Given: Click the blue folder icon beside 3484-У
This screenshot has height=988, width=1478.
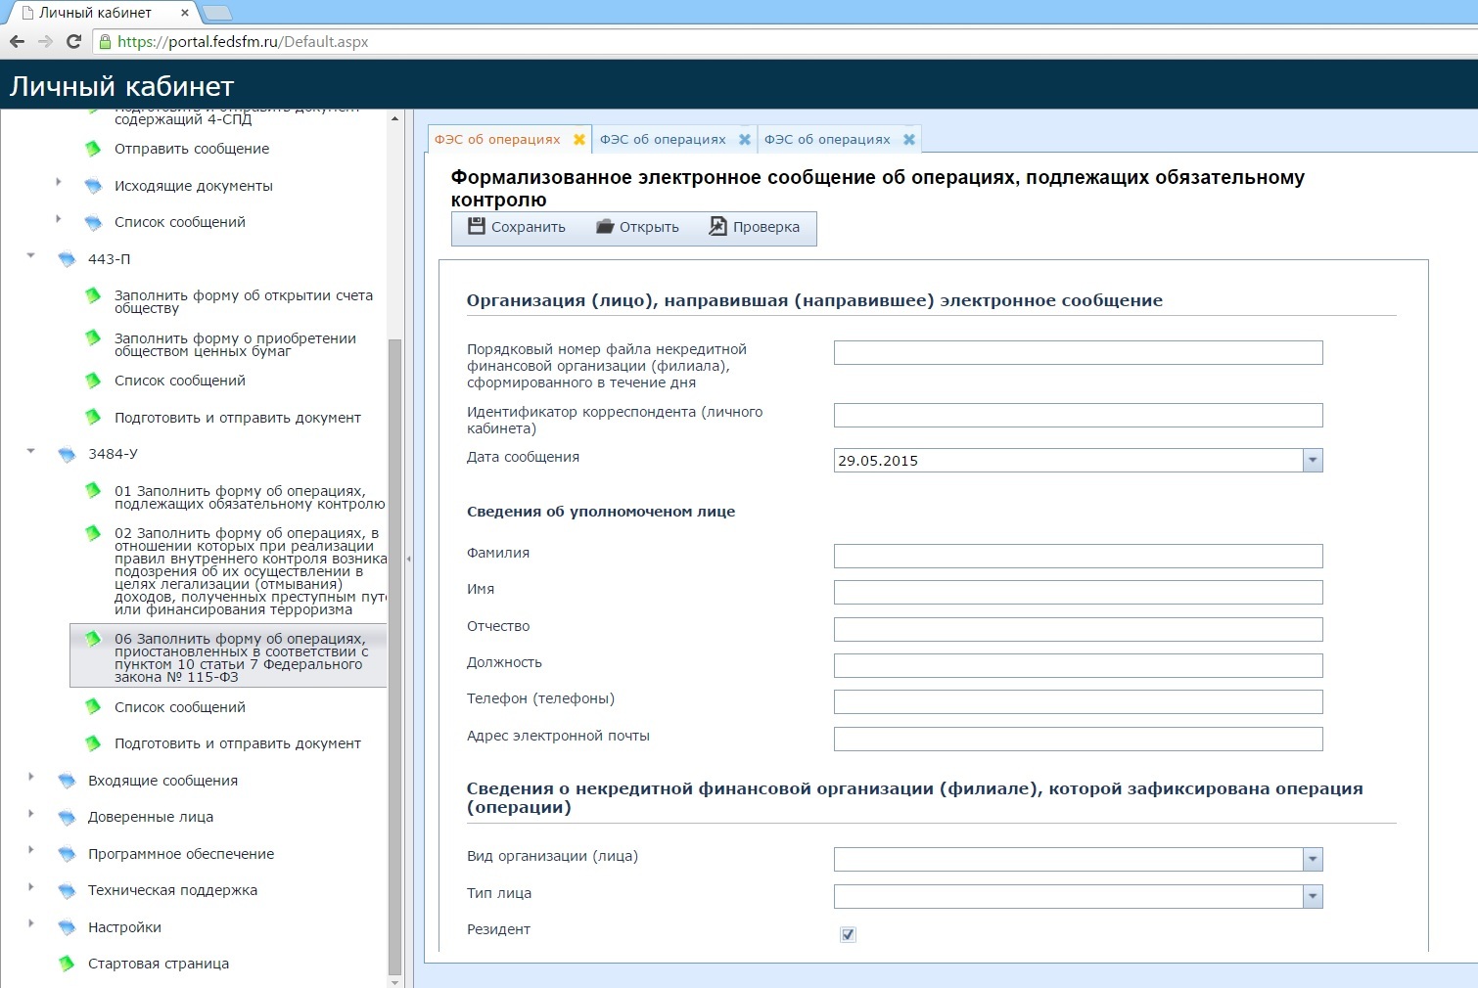Looking at the screenshot, I should [67, 454].
